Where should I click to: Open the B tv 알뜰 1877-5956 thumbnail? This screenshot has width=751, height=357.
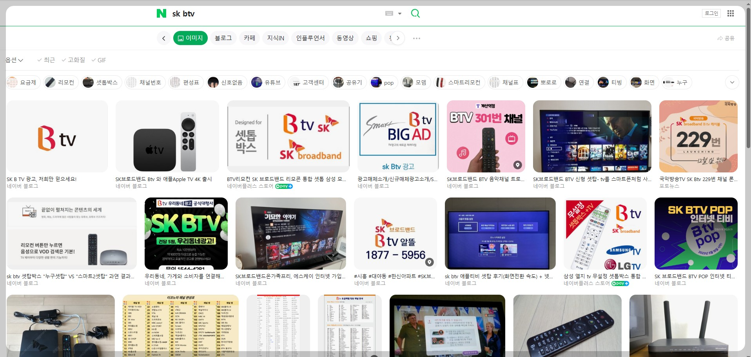point(395,234)
